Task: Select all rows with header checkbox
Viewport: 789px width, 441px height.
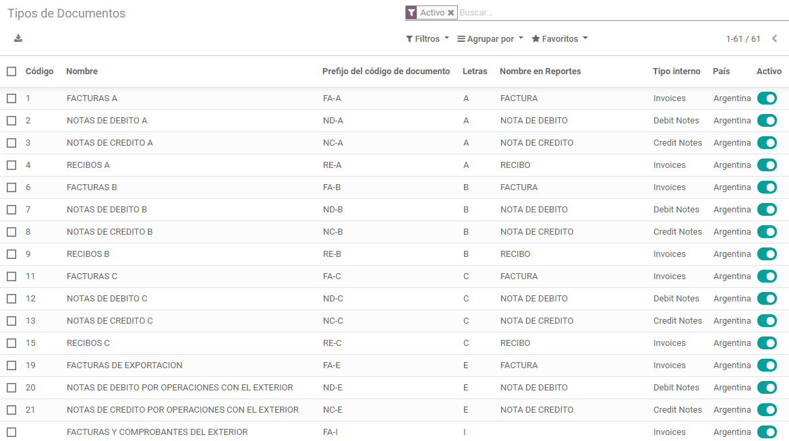Action: coord(11,71)
